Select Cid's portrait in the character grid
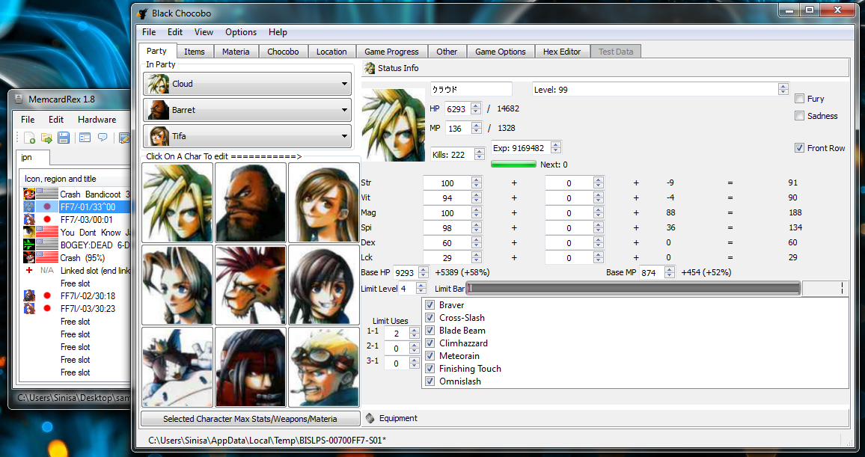865x457 pixels. (324, 367)
